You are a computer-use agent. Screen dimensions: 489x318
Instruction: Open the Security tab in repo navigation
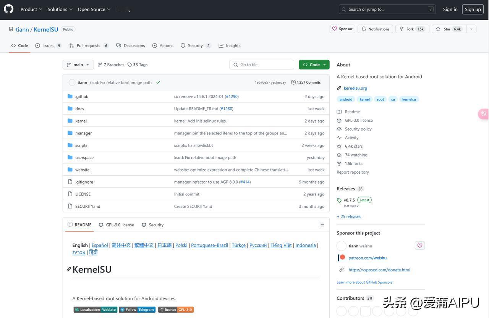(196, 46)
